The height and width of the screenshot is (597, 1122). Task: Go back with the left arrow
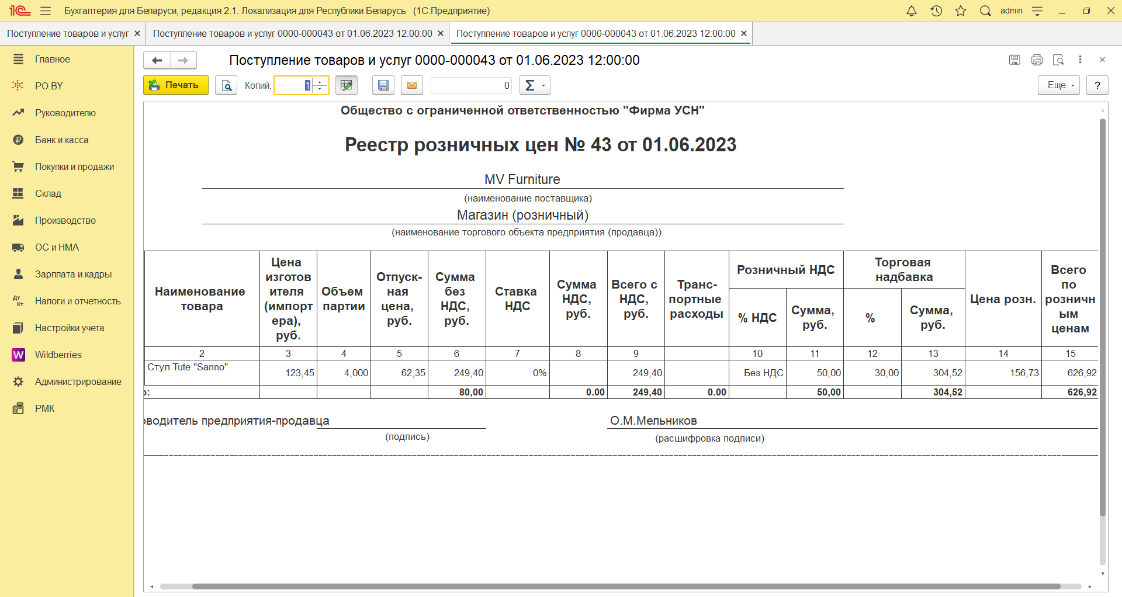157,60
